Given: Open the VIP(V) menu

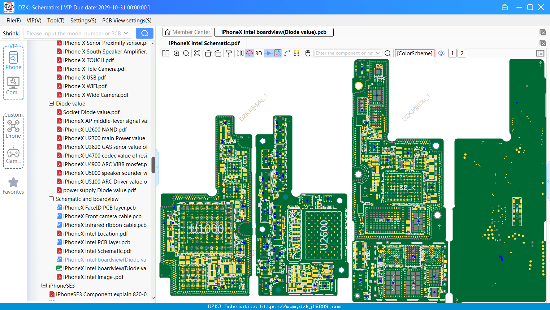Looking at the screenshot, I should pos(34,21).
